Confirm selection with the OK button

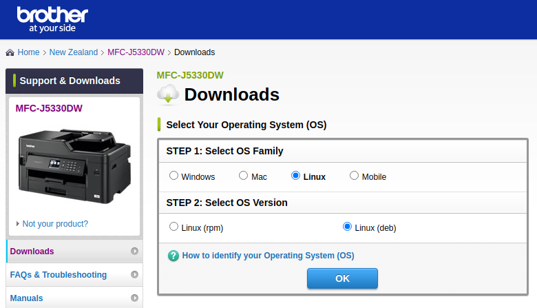[342, 278]
